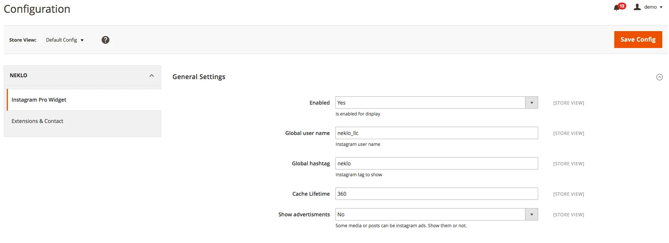Open Extensions & Contact section
Screen dimensions: 669x243
click(37, 121)
